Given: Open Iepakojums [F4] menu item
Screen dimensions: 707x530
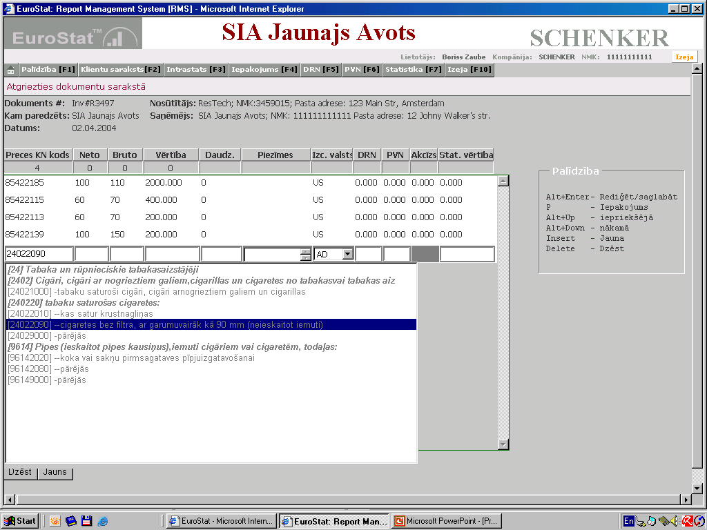Looking at the screenshot, I should (264, 70).
